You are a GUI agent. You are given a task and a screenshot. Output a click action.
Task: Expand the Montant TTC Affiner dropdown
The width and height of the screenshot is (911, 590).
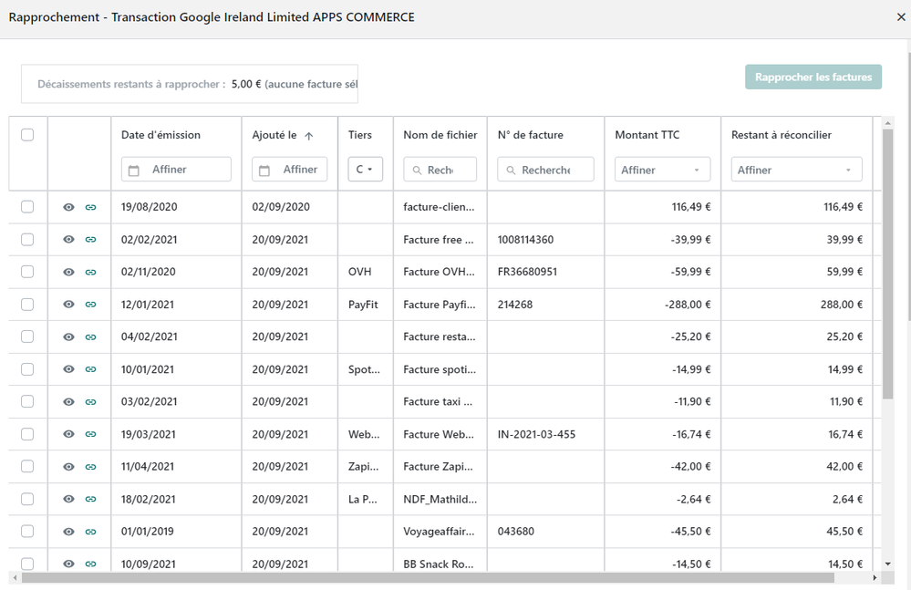click(x=662, y=170)
